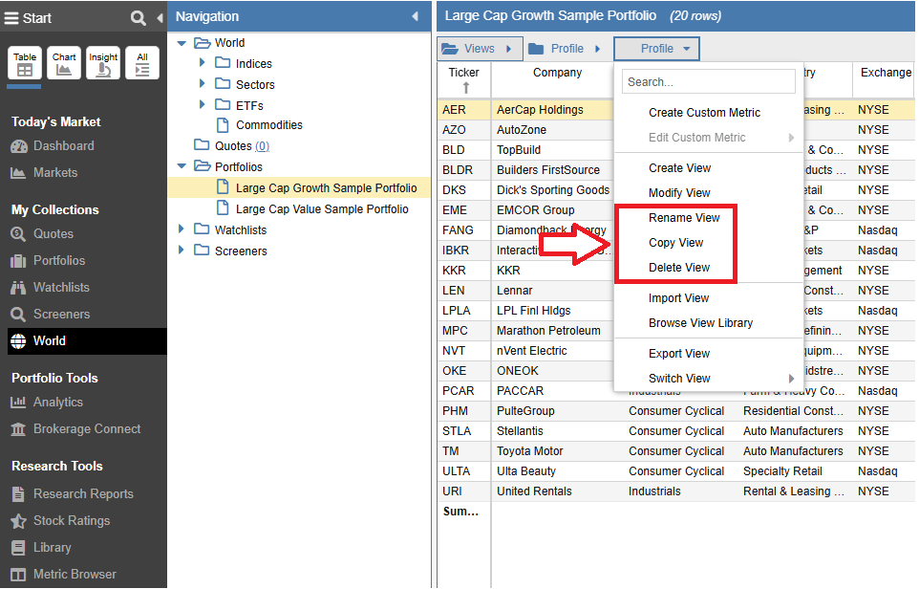Viewport: 919px width, 589px height.
Task: Collapse the Portfolios tree node
Action: tap(182, 167)
